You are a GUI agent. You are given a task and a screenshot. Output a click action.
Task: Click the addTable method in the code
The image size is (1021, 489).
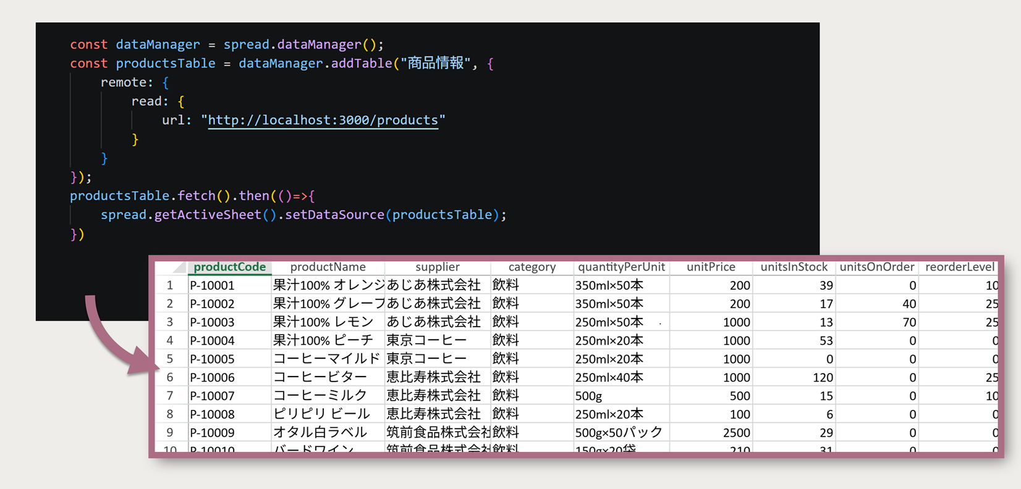tap(362, 63)
